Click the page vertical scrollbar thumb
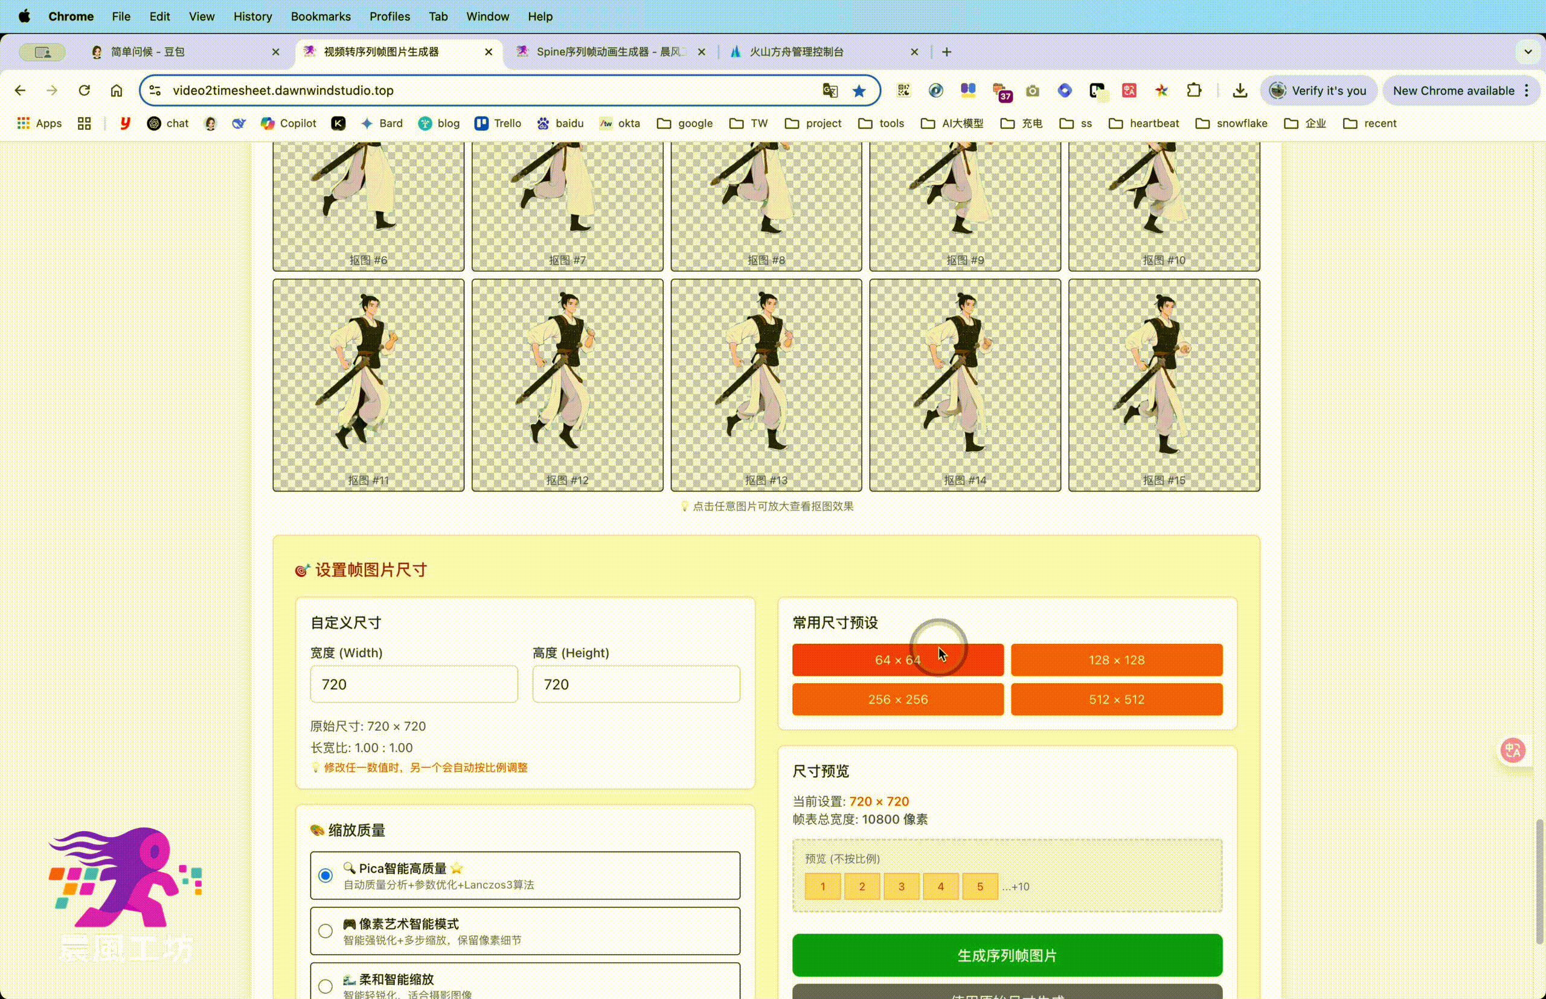The width and height of the screenshot is (1546, 999). [1539, 882]
